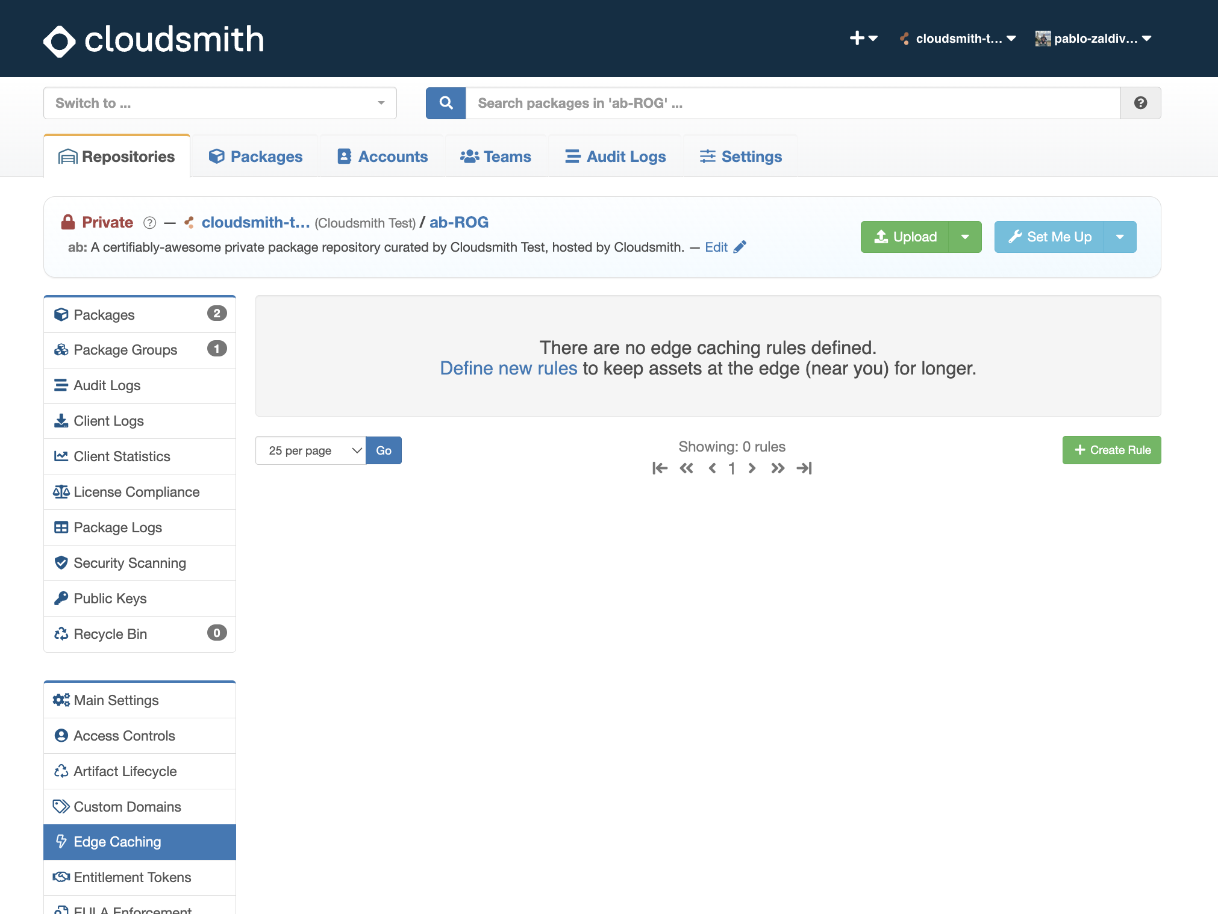Switch to the Accounts tab
This screenshot has height=914, width=1218.
tap(382, 157)
